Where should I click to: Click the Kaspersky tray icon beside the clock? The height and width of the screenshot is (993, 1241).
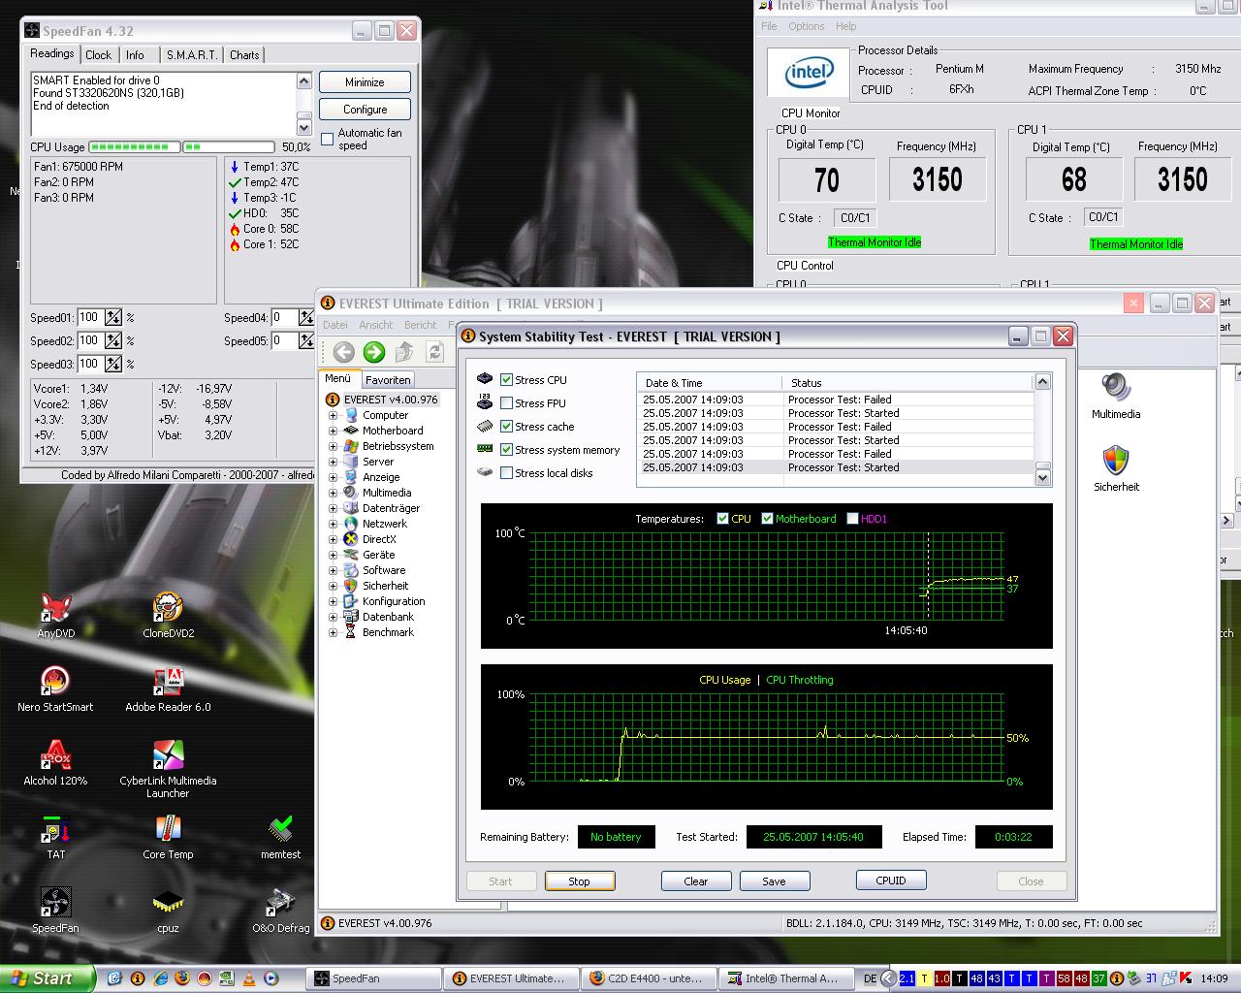pos(1186,978)
